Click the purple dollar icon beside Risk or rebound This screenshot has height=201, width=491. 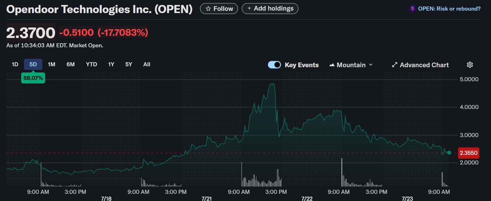tap(413, 9)
